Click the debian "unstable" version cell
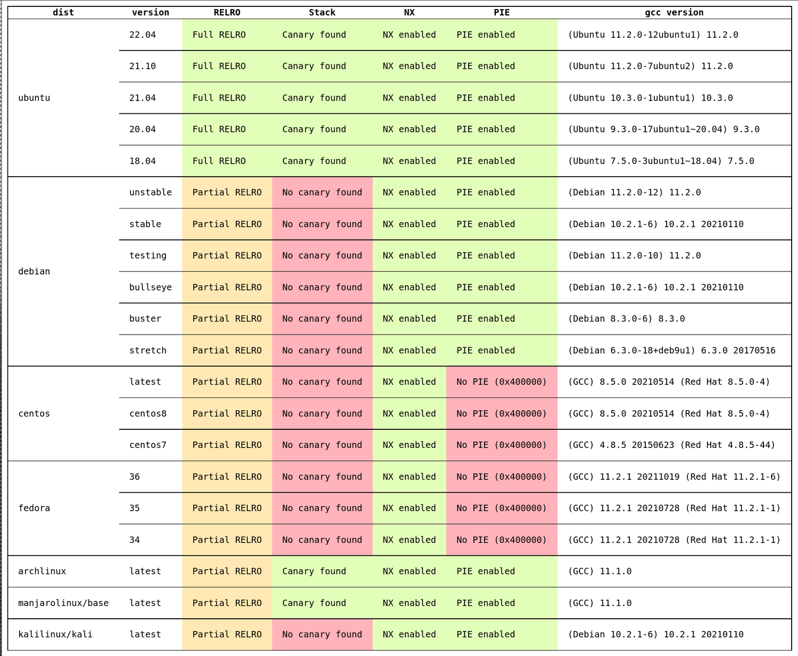 (151, 193)
